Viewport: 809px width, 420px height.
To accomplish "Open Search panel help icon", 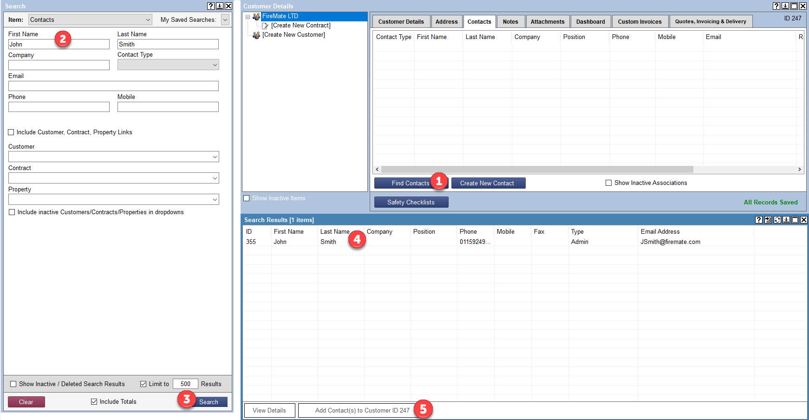I will click(x=211, y=6).
